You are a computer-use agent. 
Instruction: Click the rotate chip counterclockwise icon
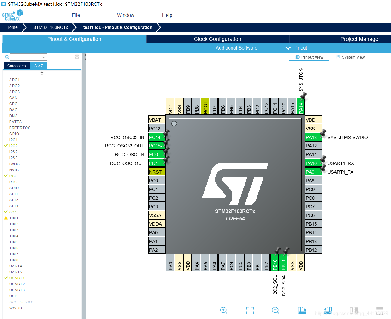[328, 310]
